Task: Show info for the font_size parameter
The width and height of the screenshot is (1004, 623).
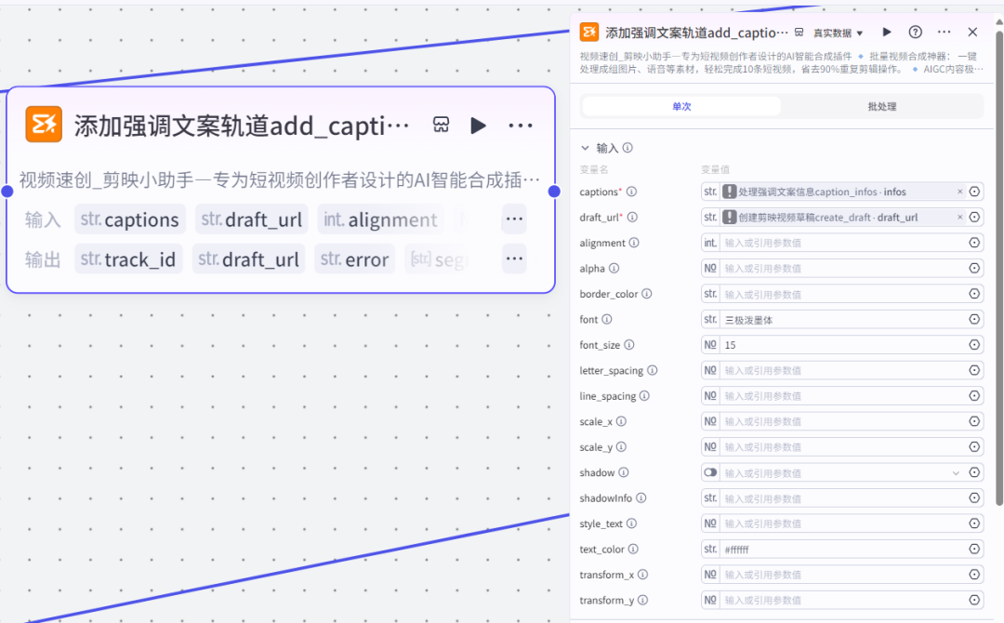Action: coord(629,344)
